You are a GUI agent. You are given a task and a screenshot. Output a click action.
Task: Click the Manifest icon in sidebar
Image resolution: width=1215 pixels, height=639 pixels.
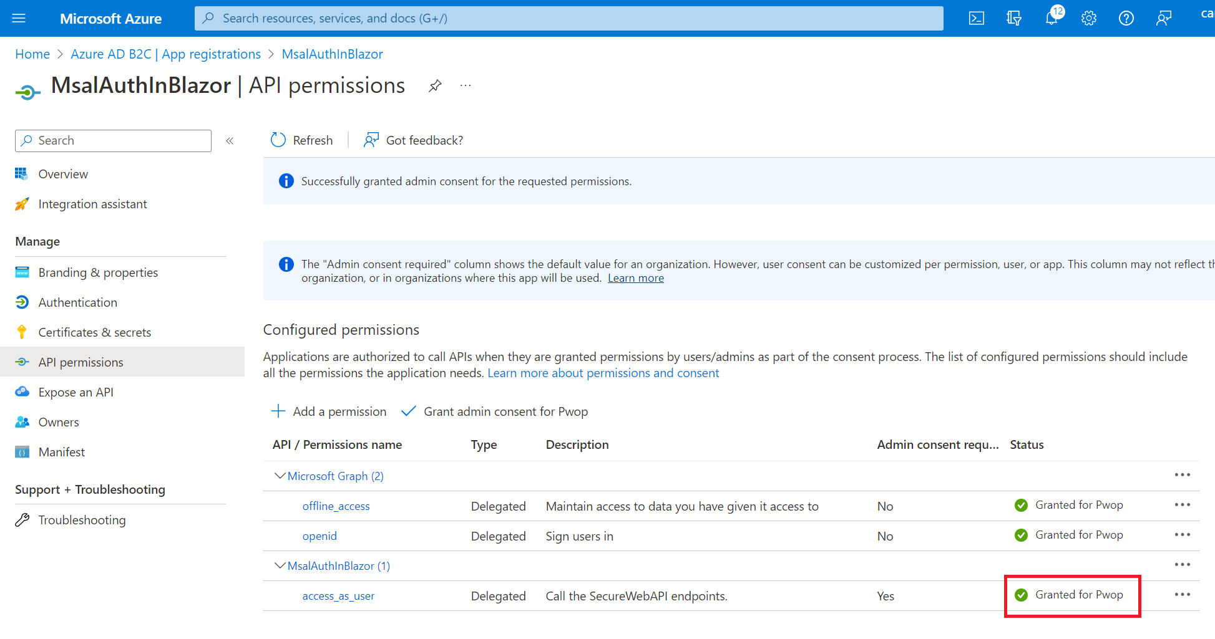22,452
